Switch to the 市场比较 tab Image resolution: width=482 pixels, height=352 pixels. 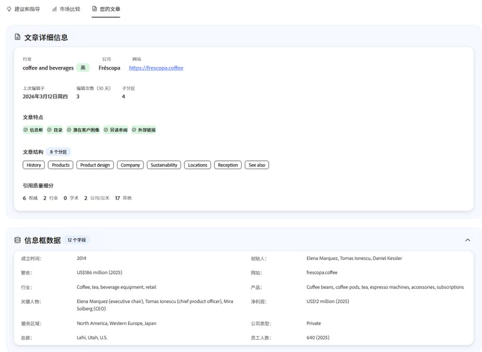point(66,9)
